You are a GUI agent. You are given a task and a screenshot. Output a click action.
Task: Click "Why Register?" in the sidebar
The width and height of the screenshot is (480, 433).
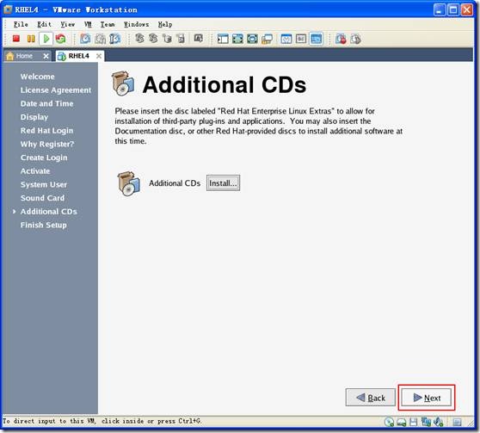pyautogui.click(x=47, y=144)
